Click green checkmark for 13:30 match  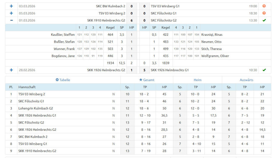(x=264, y=21)
